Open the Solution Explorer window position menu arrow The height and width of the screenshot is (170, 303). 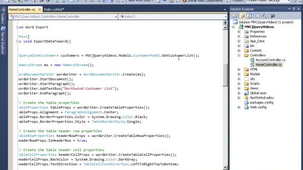coord(289,9)
